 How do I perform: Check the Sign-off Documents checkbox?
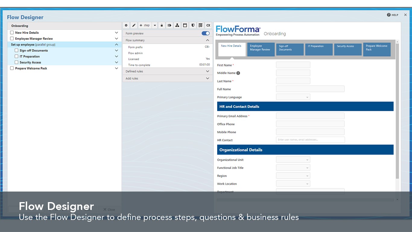pyautogui.click(x=17, y=50)
